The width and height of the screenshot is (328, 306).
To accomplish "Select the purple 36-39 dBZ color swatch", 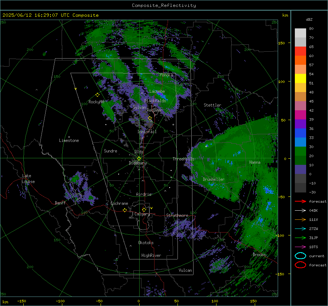I will [x=300, y=124].
